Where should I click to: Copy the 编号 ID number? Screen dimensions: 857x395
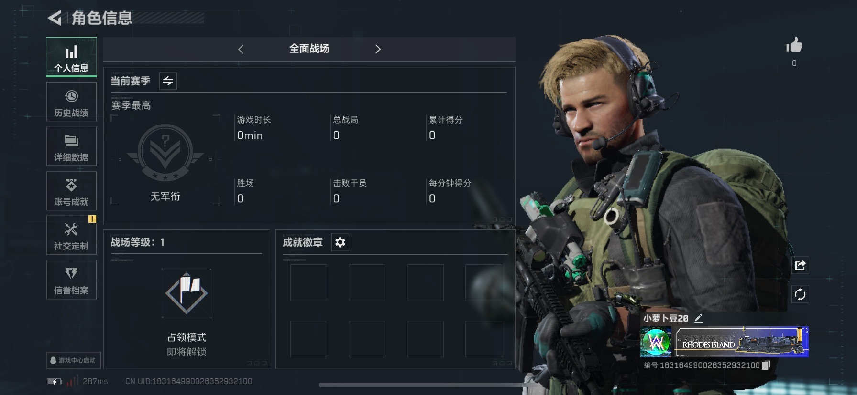pyautogui.click(x=766, y=365)
